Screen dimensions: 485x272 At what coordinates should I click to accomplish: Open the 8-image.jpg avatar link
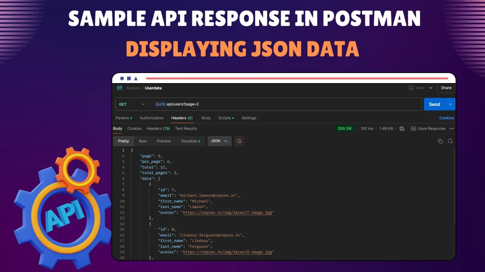(228, 252)
